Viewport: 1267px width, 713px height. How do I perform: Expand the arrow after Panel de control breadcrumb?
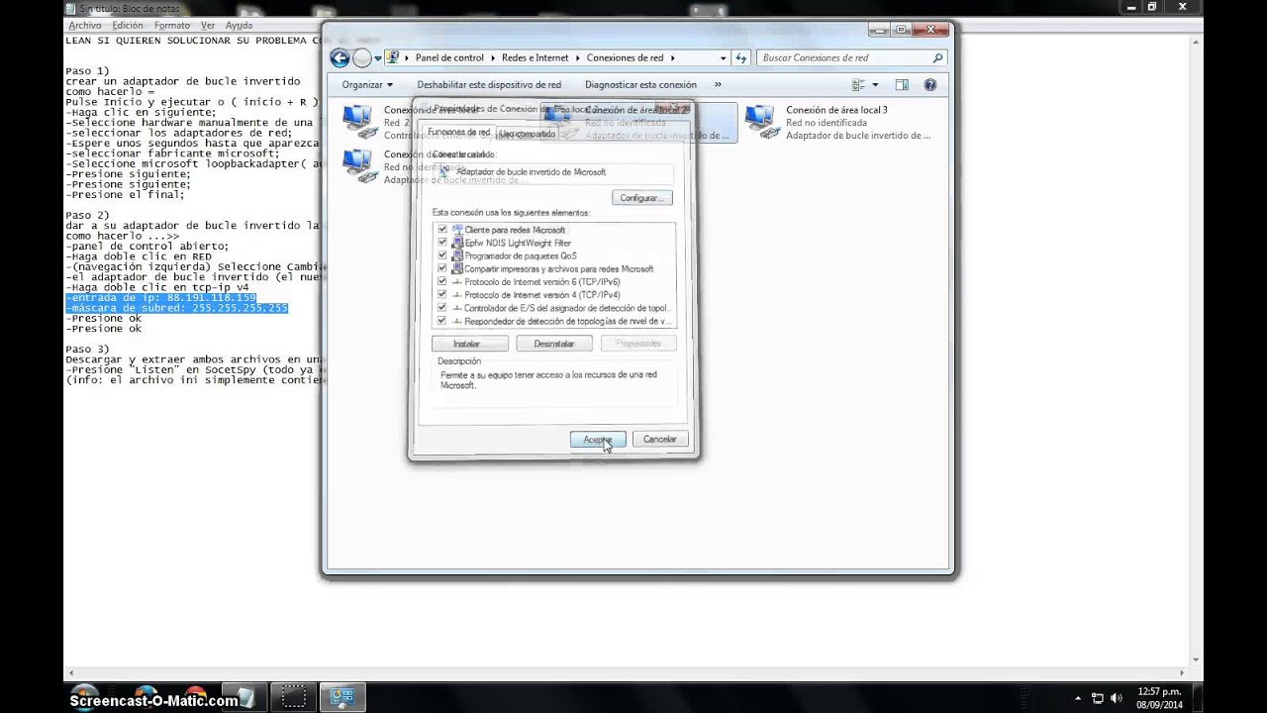coord(493,58)
